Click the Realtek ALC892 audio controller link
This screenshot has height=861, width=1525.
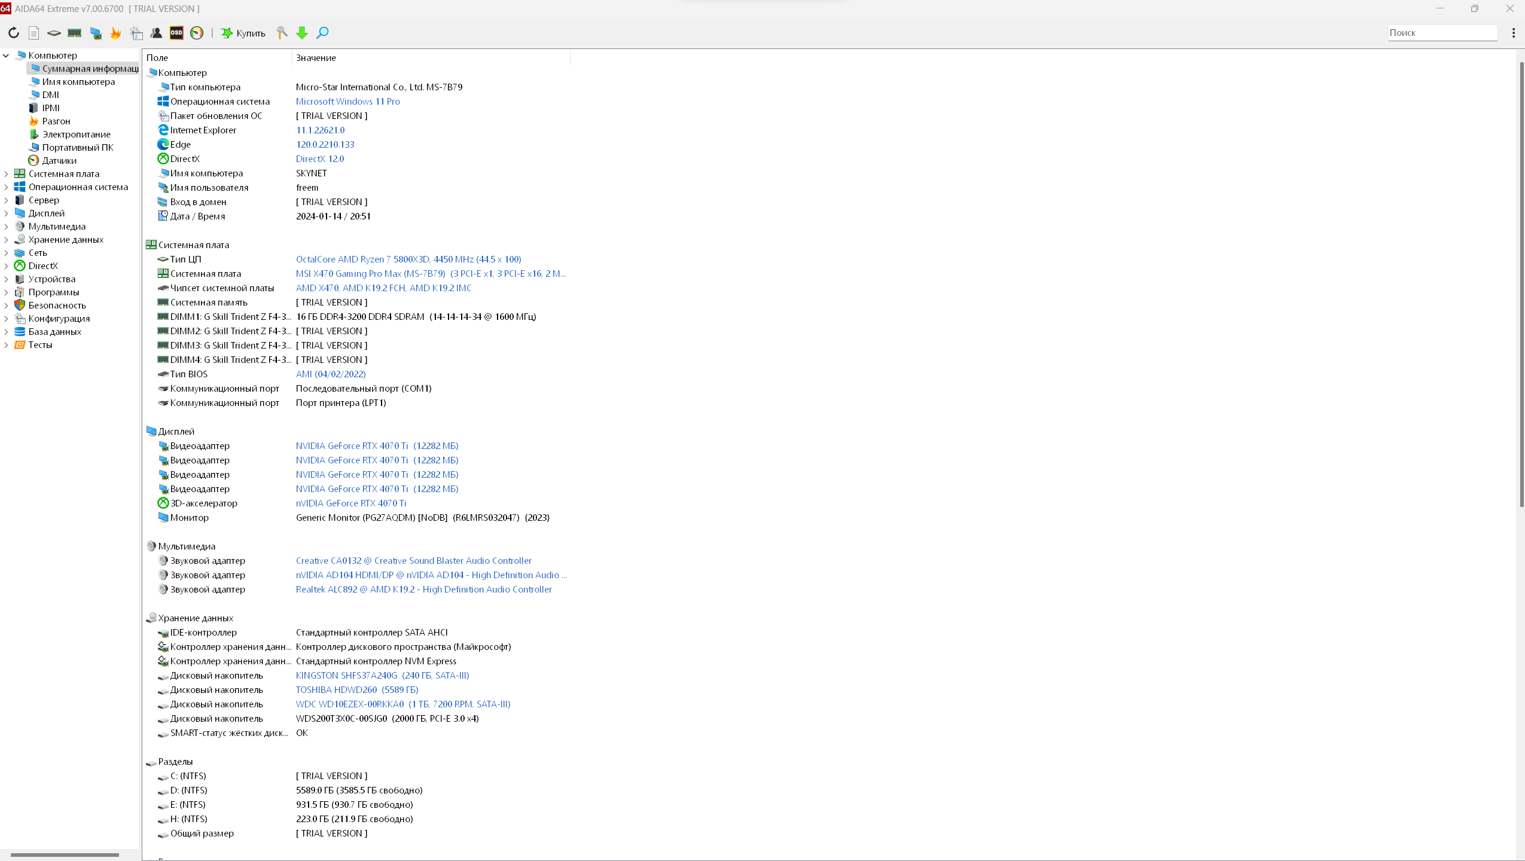(x=424, y=590)
